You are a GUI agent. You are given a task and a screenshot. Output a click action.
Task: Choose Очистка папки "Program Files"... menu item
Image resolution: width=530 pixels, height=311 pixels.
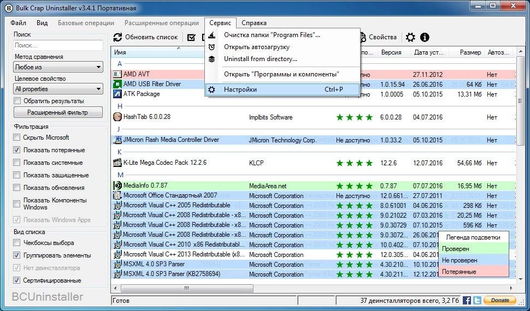[x=282, y=35]
